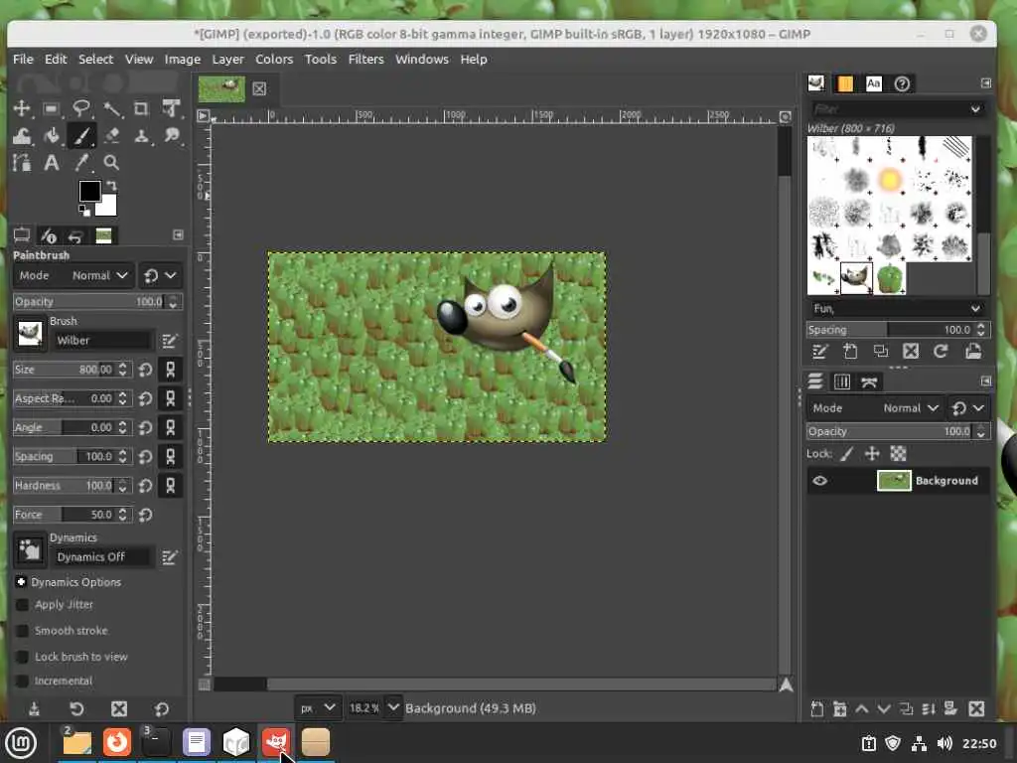Open the Windows menu
This screenshot has width=1017, height=763.
pyautogui.click(x=421, y=59)
